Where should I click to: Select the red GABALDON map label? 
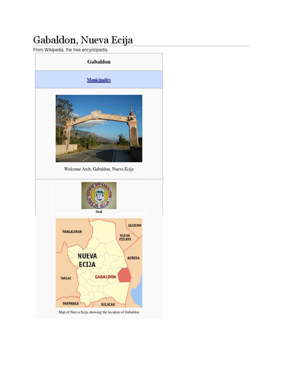[105, 277]
